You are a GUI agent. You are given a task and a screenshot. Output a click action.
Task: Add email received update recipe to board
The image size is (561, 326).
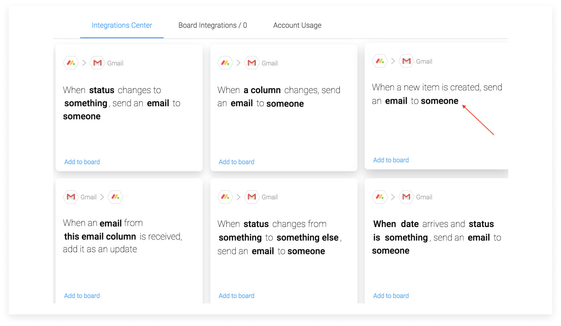pyautogui.click(x=82, y=296)
